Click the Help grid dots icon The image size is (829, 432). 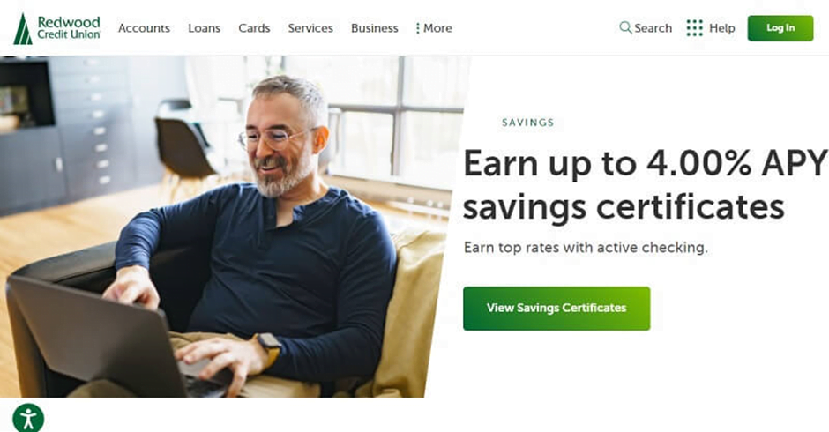click(x=695, y=28)
